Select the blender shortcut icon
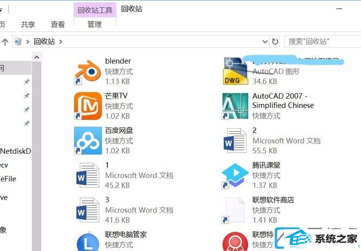The image size is (361, 251). tap(88, 72)
